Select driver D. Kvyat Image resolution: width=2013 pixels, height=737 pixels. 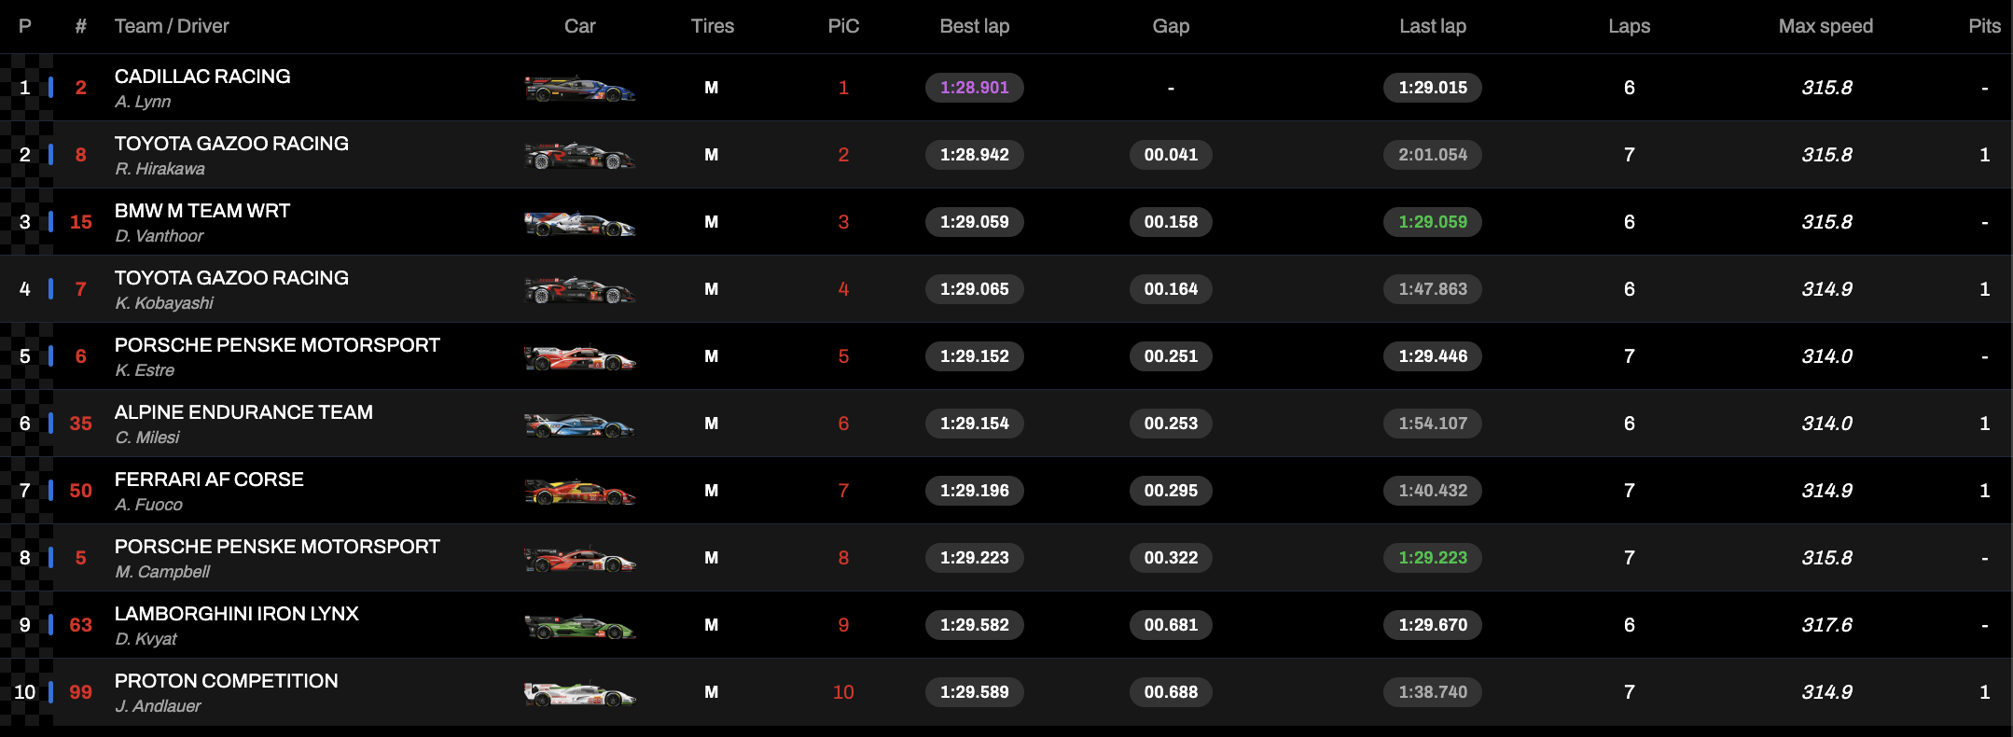point(146,639)
